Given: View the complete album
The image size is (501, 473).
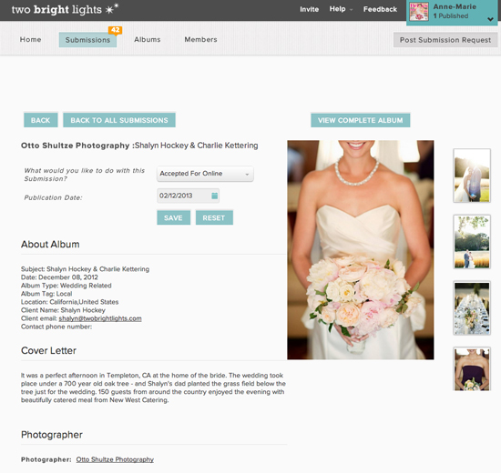Looking at the screenshot, I should pyautogui.click(x=361, y=120).
